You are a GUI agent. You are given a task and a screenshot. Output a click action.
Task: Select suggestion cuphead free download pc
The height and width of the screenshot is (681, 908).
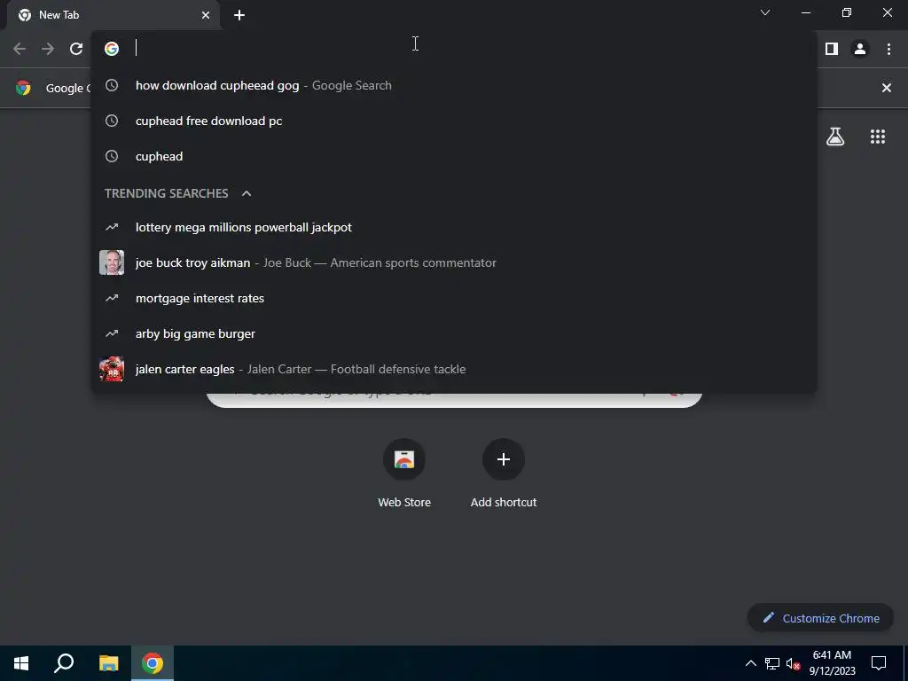click(x=454, y=121)
